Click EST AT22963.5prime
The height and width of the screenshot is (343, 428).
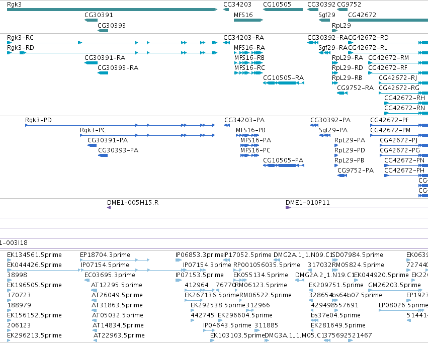(x=96, y=340)
